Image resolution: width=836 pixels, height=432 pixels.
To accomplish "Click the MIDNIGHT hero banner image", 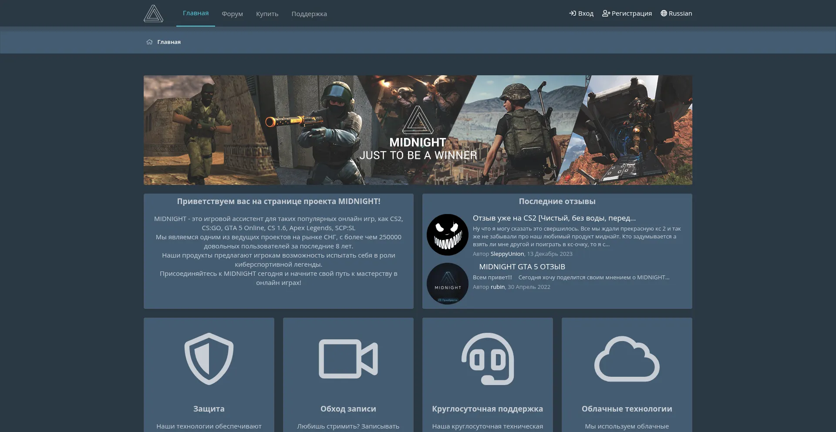I will pos(418,130).
